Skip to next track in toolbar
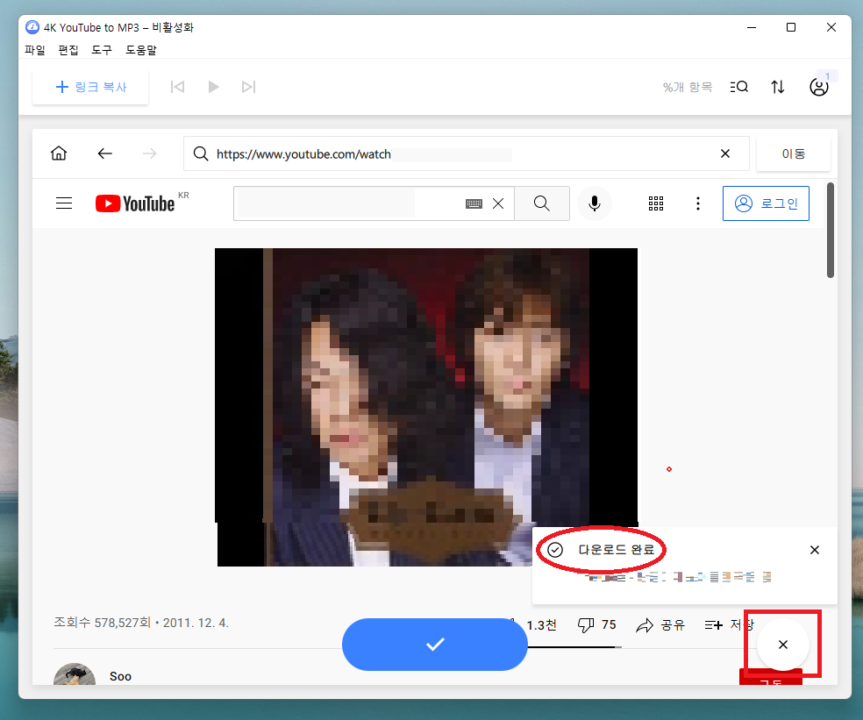 click(x=249, y=87)
